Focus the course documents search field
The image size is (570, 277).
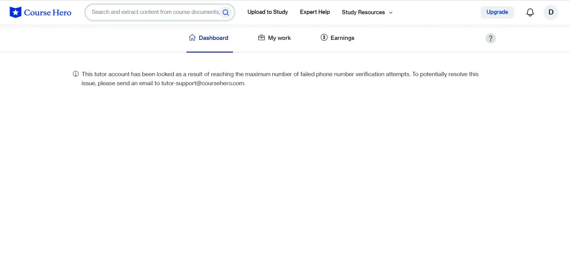155,12
